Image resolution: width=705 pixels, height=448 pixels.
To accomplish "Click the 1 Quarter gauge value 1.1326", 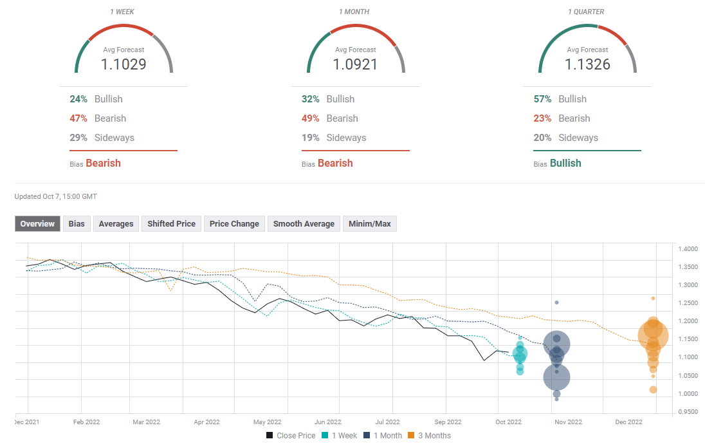I will point(587,64).
